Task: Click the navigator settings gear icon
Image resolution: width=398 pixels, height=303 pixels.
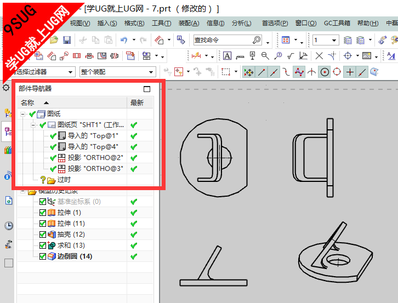Action: pyautogui.click(x=6, y=88)
